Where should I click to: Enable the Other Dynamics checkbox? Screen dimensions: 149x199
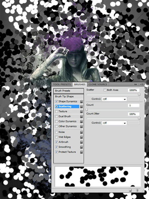click(57, 126)
